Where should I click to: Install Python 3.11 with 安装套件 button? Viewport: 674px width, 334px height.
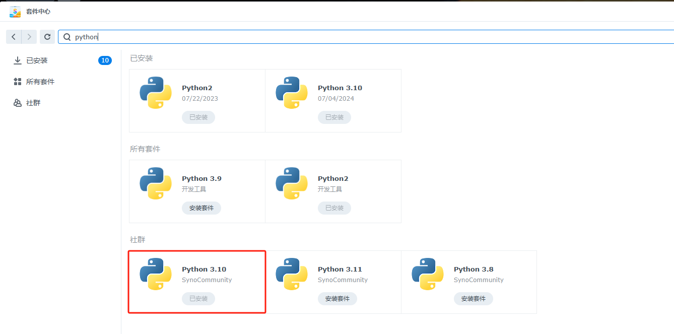coord(338,299)
